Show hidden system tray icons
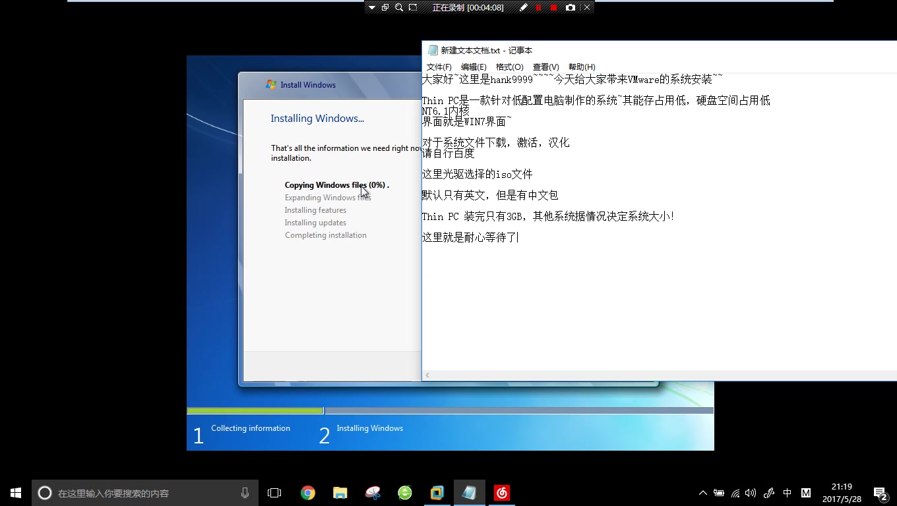 click(x=703, y=493)
